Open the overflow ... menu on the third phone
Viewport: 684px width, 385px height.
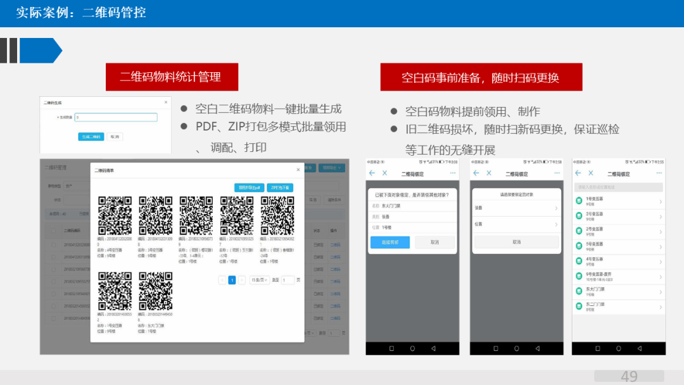[659, 173]
